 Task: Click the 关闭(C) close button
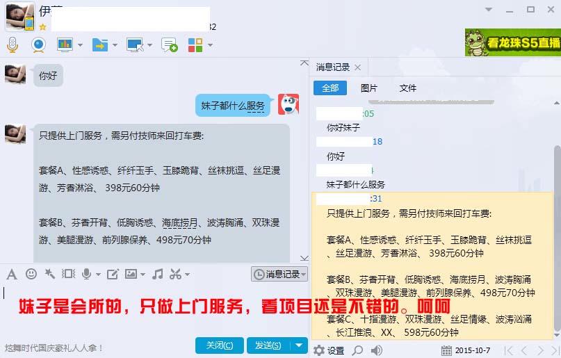click(219, 345)
